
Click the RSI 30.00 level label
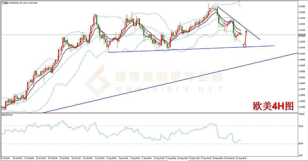click(x=301, y=144)
